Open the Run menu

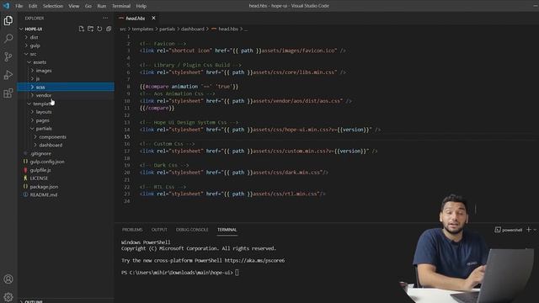[101, 6]
